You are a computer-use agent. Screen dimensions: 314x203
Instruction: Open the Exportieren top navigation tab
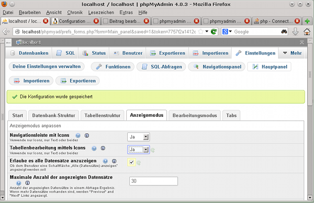tap(167, 53)
